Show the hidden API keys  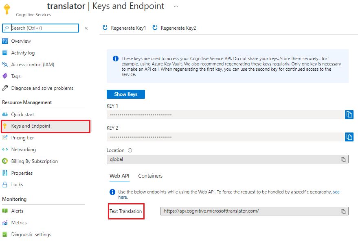(x=125, y=94)
